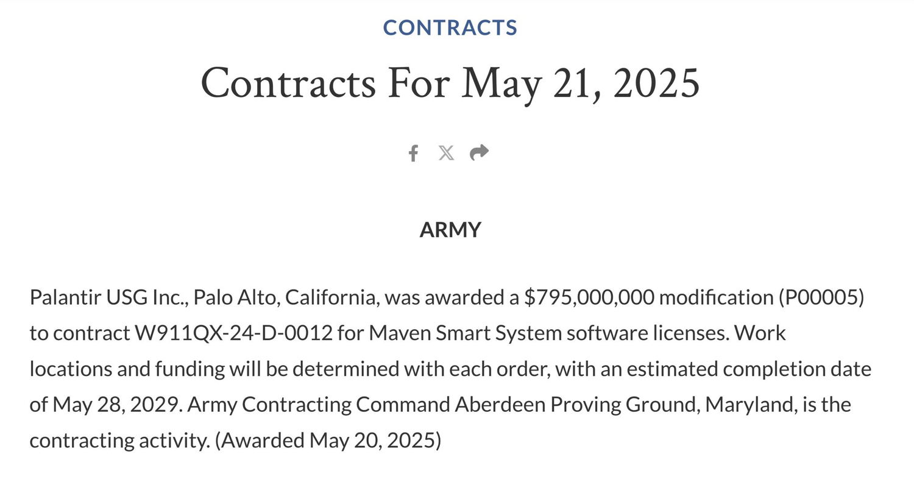The width and height of the screenshot is (914, 482).
Task: Click contract number W911QX-24-D-0012
Action: (233, 333)
